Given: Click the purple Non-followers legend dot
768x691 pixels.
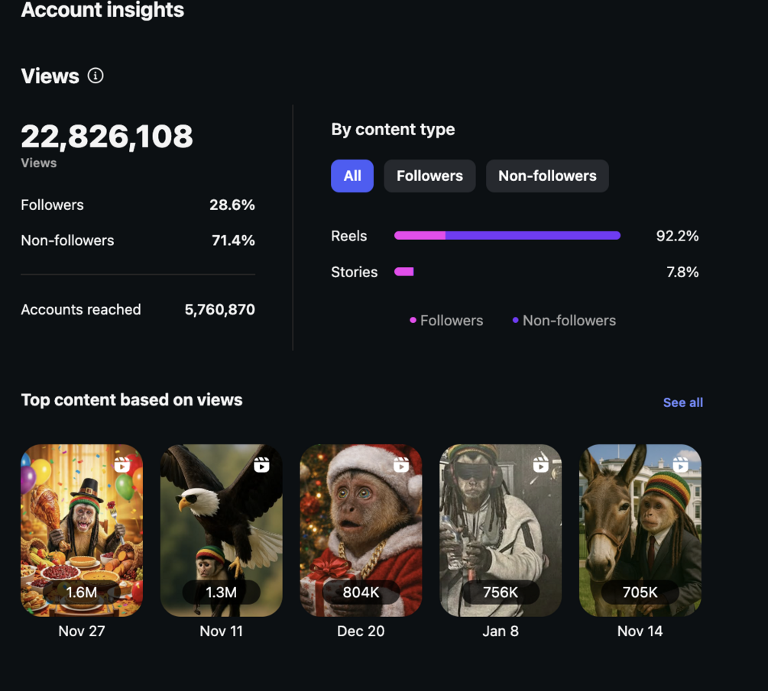Looking at the screenshot, I should (516, 321).
